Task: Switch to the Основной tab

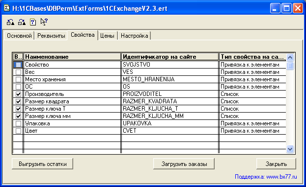Action: tap(19, 36)
